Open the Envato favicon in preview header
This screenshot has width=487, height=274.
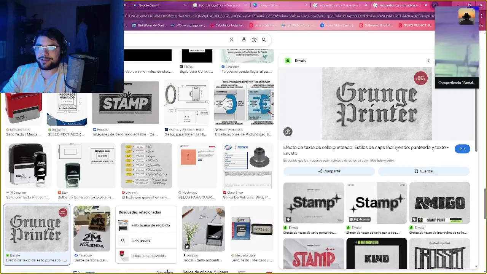pos(288,61)
